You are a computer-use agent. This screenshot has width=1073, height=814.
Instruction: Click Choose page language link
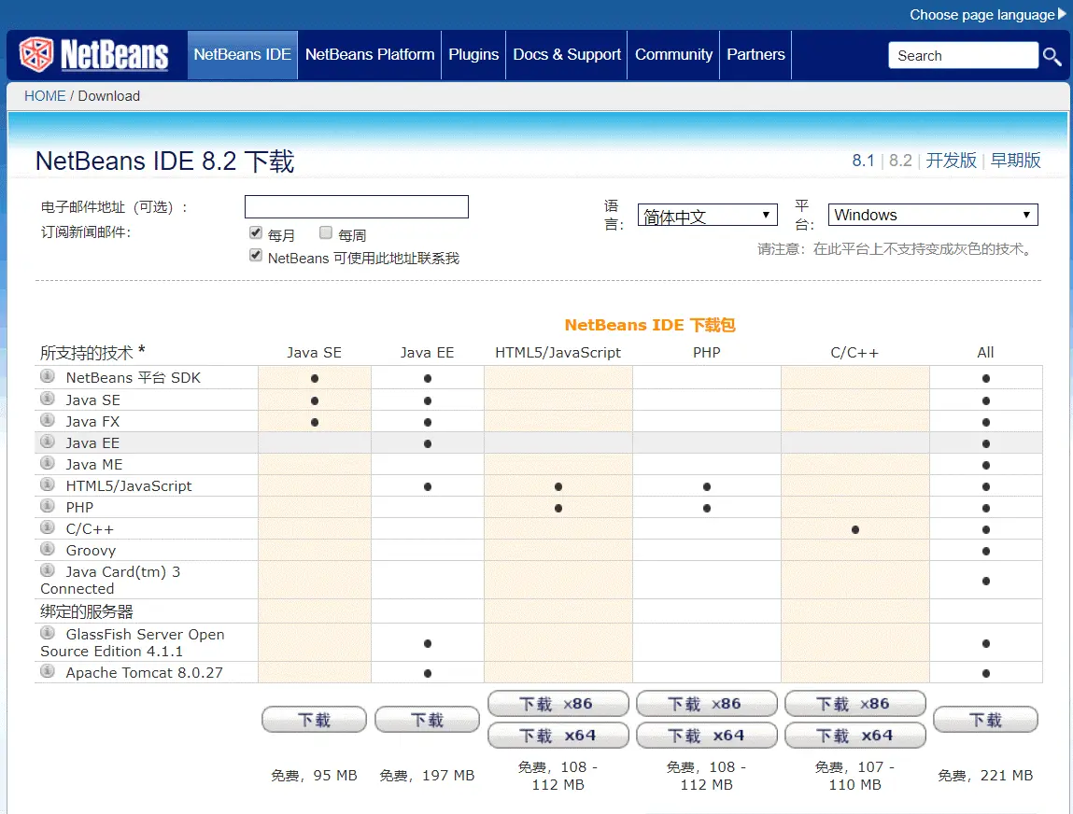point(982,14)
